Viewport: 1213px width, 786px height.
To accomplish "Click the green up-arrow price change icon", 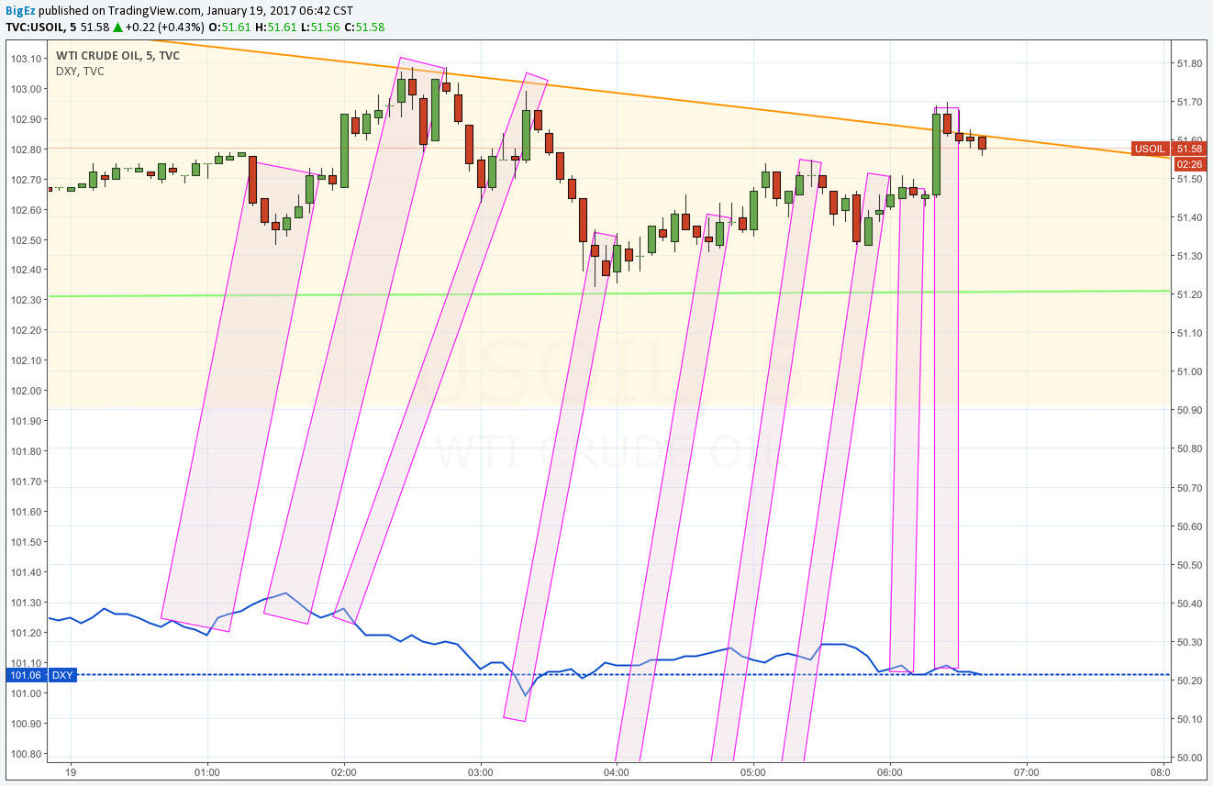I will pos(117,27).
